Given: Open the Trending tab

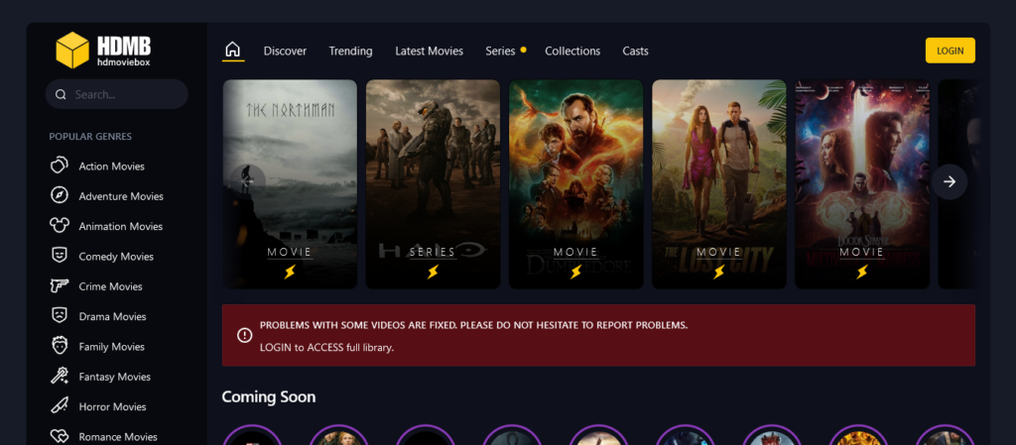Looking at the screenshot, I should pyautogui.click(x=350, y=52).
